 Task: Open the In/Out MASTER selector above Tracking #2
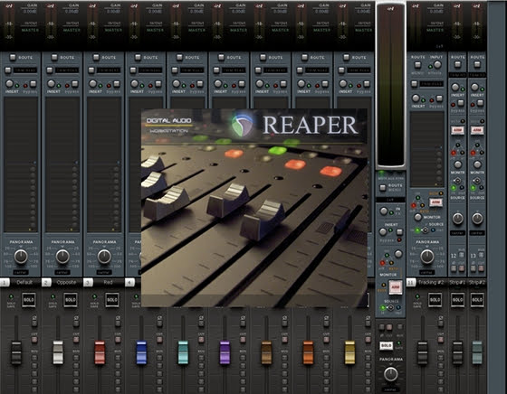coord(435,30)
